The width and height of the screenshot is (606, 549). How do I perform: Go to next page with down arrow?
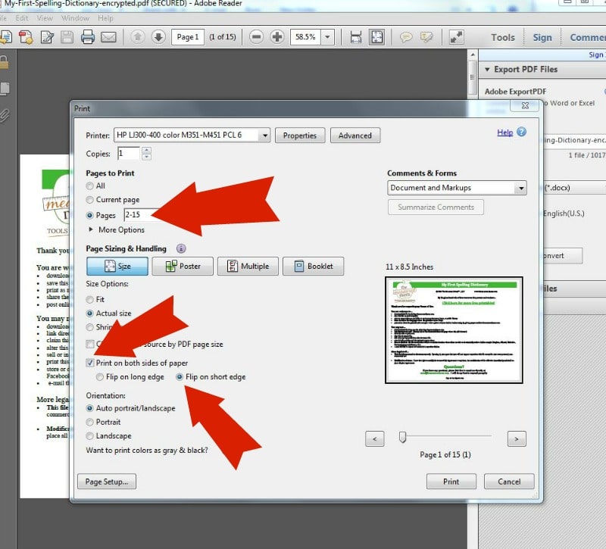coord(158,36)
